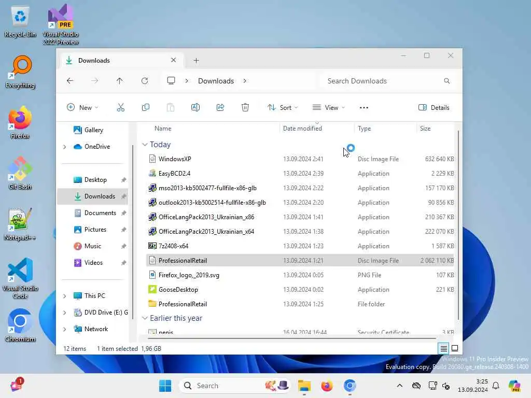Click the search magnifier in Search Downloads
This screenshot has width=531, height=398.
click(446, 81)
